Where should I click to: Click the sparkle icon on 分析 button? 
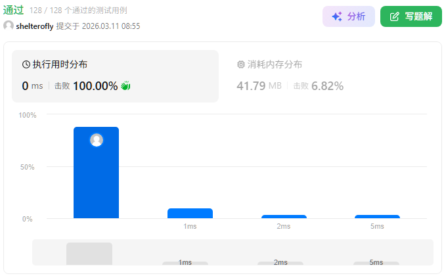[337, 17]
